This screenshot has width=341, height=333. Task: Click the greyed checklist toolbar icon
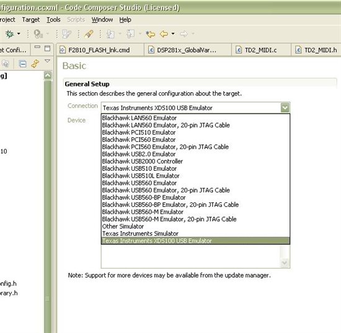click(x=66, y=34)
